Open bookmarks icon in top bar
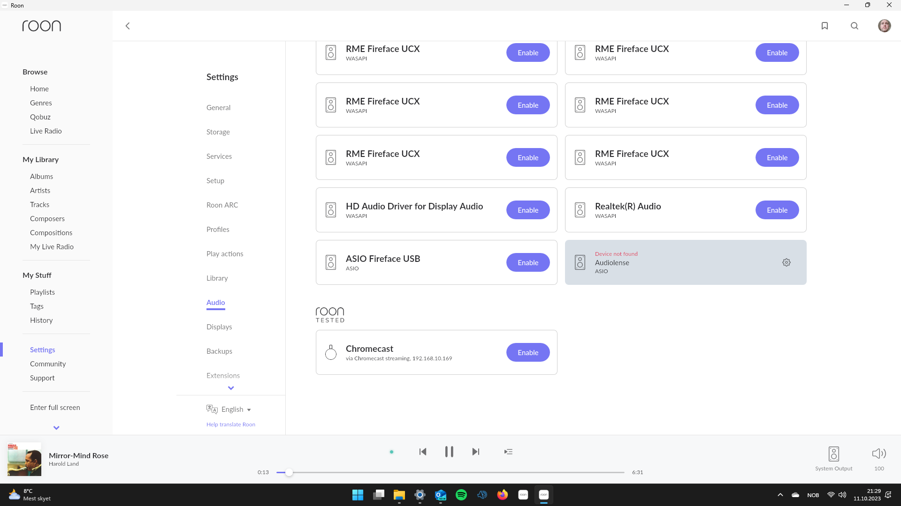Viewport: 901px width, 506px height. point(825,26)
